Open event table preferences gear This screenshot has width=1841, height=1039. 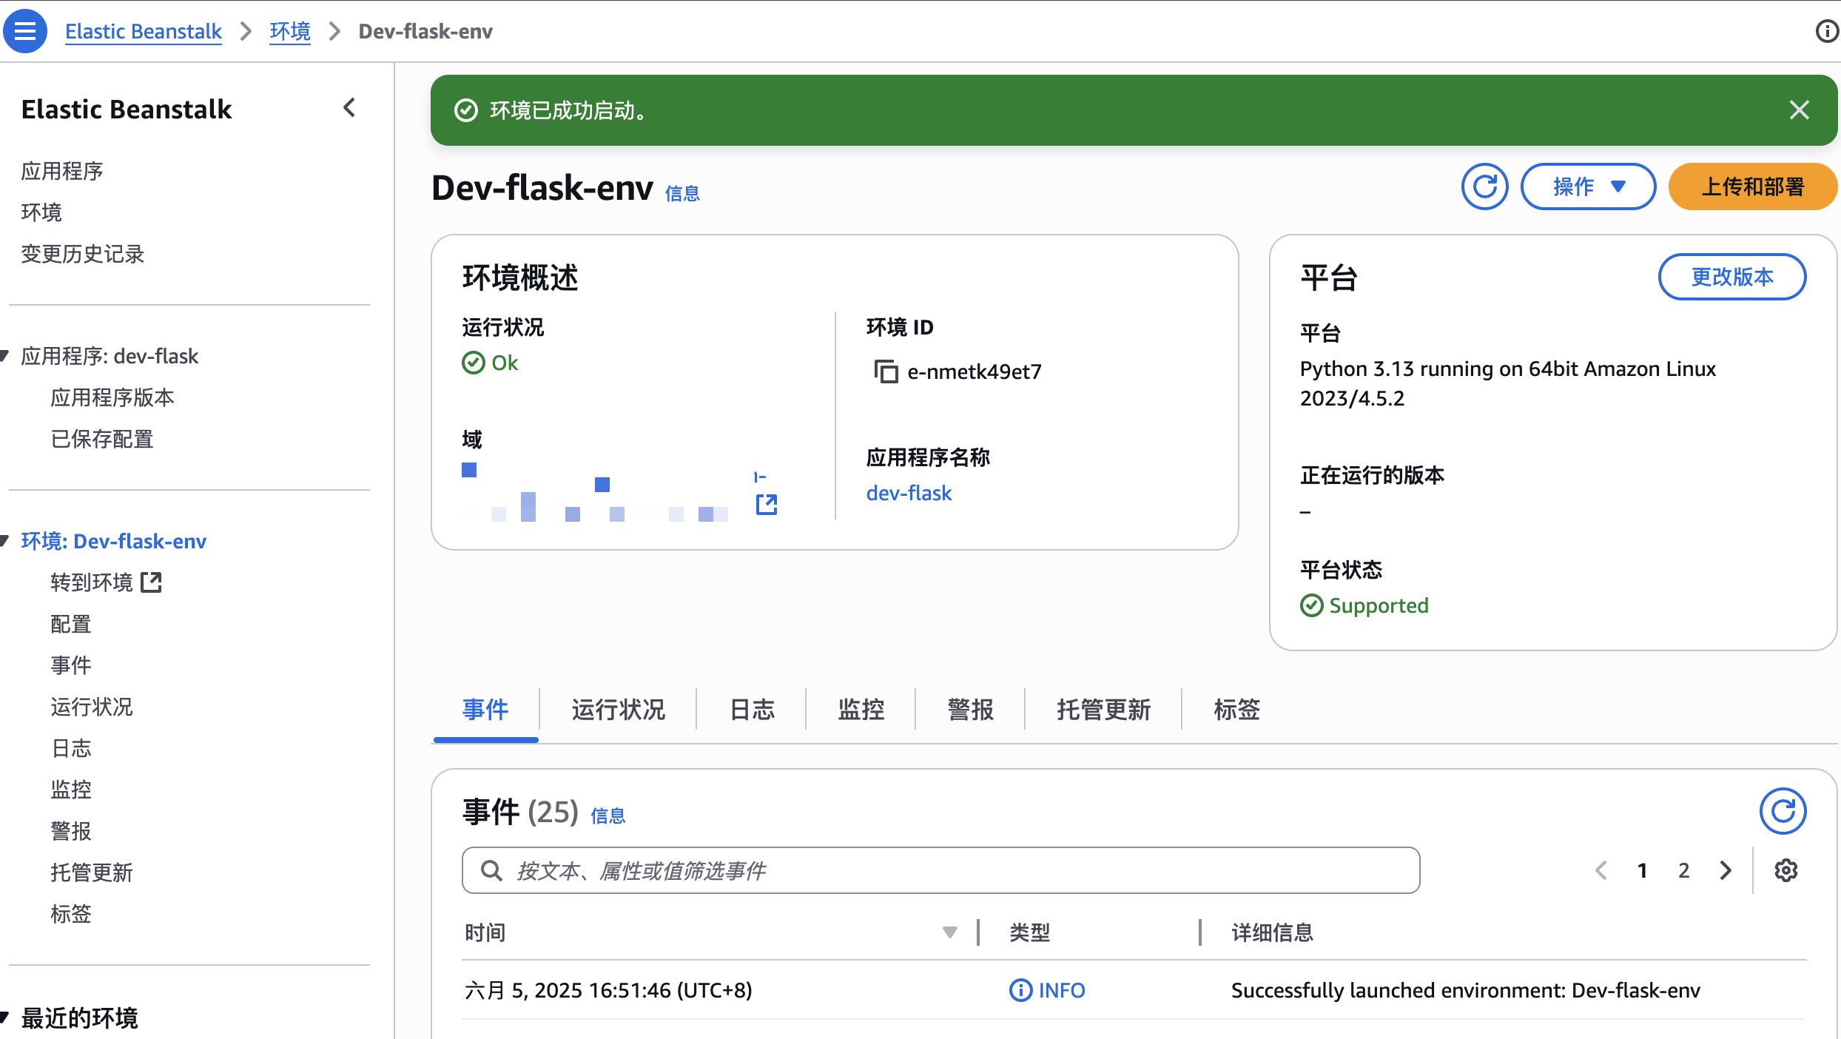click(1786, 870)
